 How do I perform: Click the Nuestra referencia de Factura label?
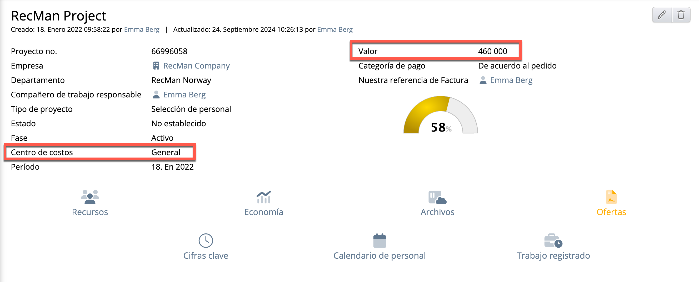tap(413, 80)
